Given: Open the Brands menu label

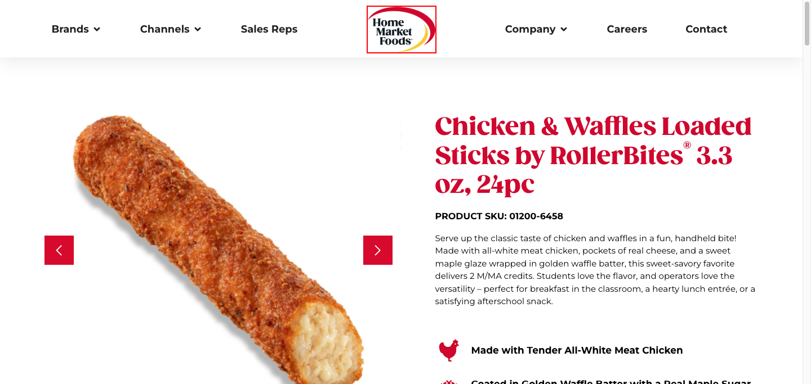Looking at the screenshot, I should [70, 29].
